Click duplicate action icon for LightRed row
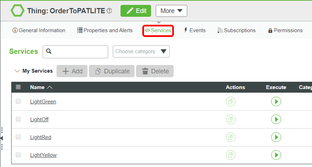Image resolution: width=312 pixels, height=167 pixels. [231, 137]
